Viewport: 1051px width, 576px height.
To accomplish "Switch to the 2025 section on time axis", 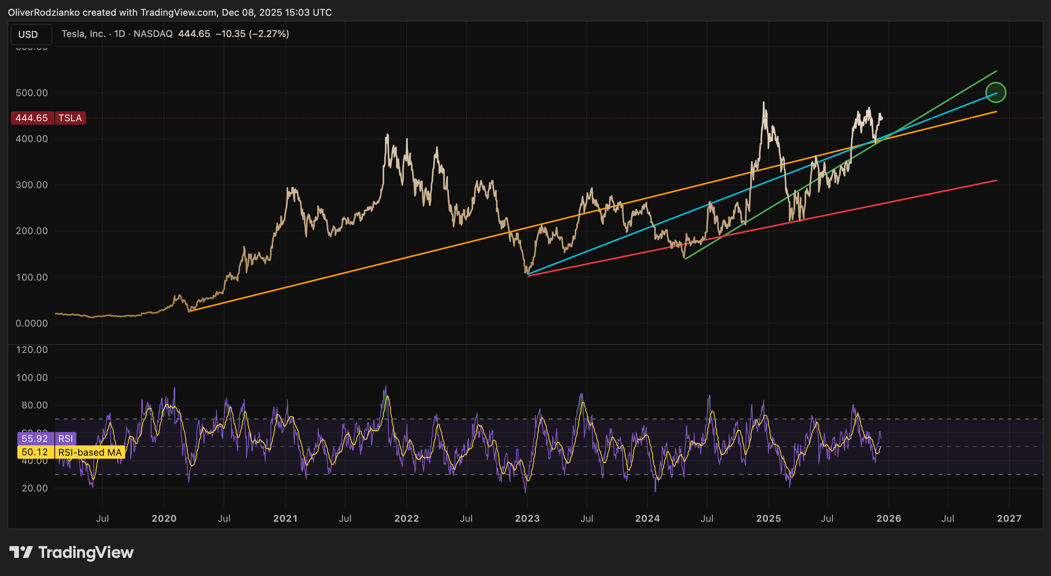I will 769,519.
